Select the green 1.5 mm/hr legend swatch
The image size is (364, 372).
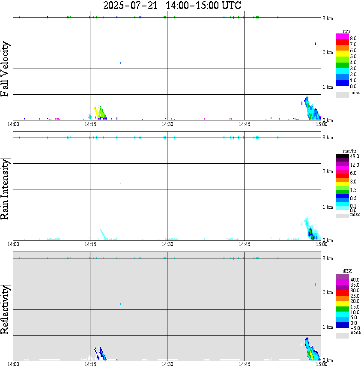pyautogui.click(x=342, y=192)
